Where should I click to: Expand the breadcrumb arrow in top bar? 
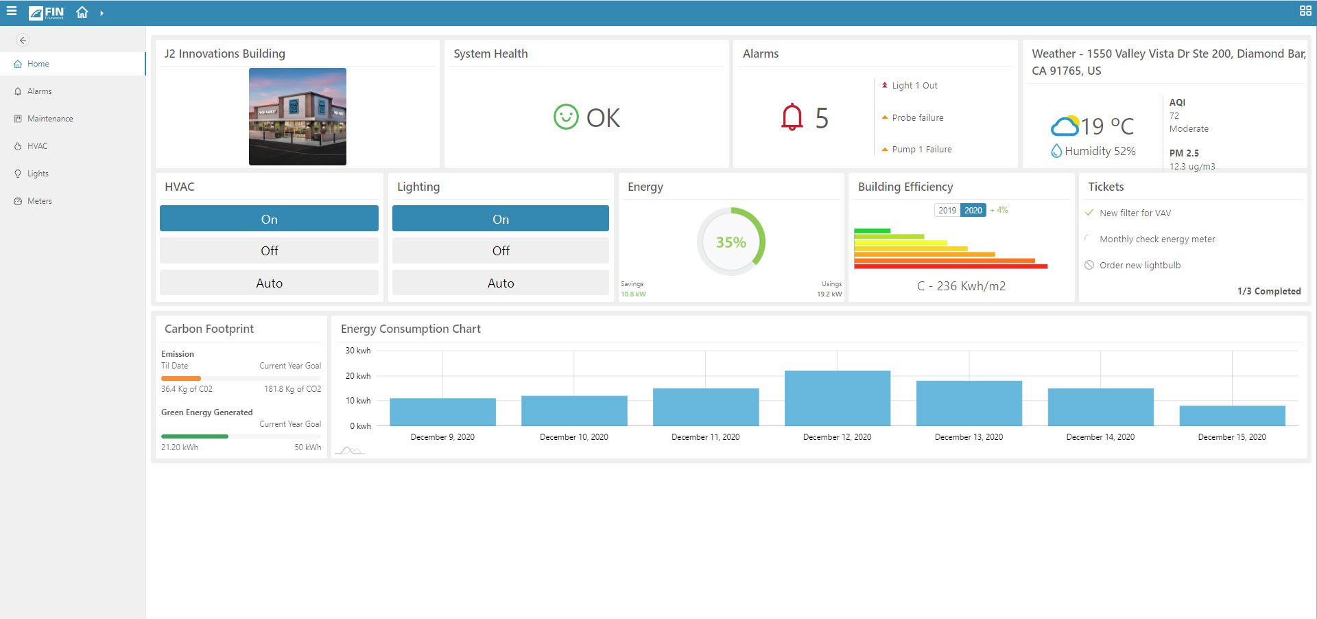(102, 12)
